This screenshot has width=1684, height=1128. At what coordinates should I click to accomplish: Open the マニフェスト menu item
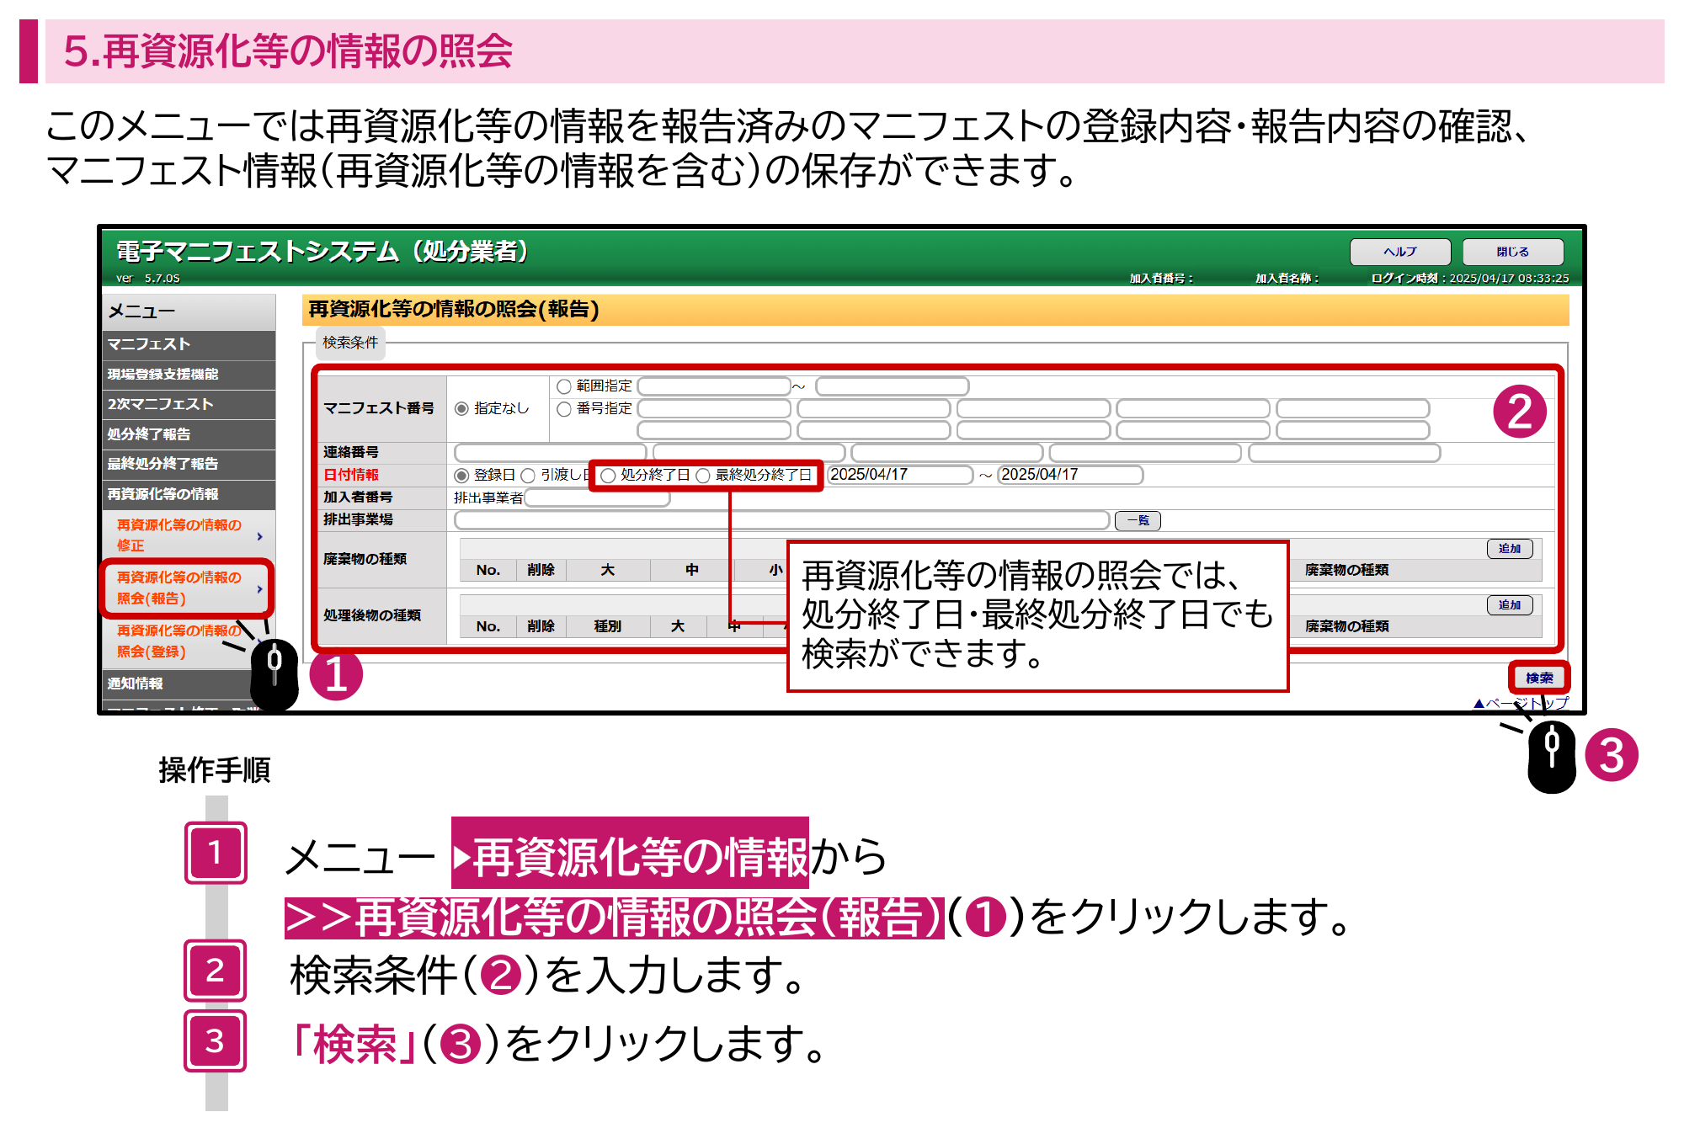(x=189, y=344)
